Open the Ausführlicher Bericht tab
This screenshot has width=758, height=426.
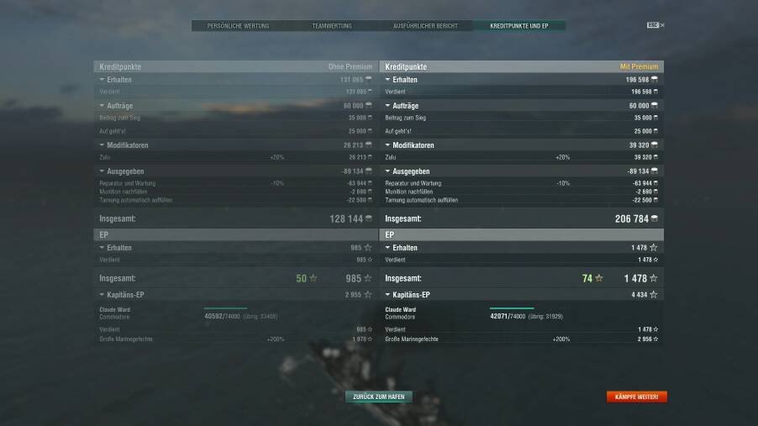(425, 26)
